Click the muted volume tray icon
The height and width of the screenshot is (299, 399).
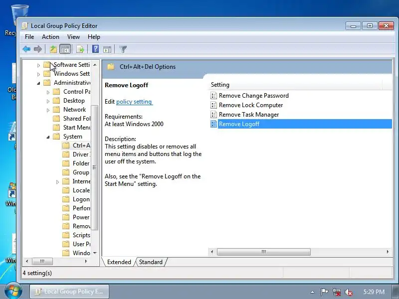pyautogui.click(x=348, y=292)
